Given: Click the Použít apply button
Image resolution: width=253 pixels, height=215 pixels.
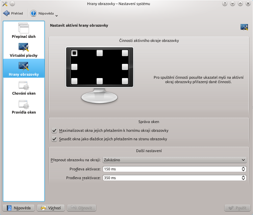Looking at the screenshot, I should coord(237,208).
